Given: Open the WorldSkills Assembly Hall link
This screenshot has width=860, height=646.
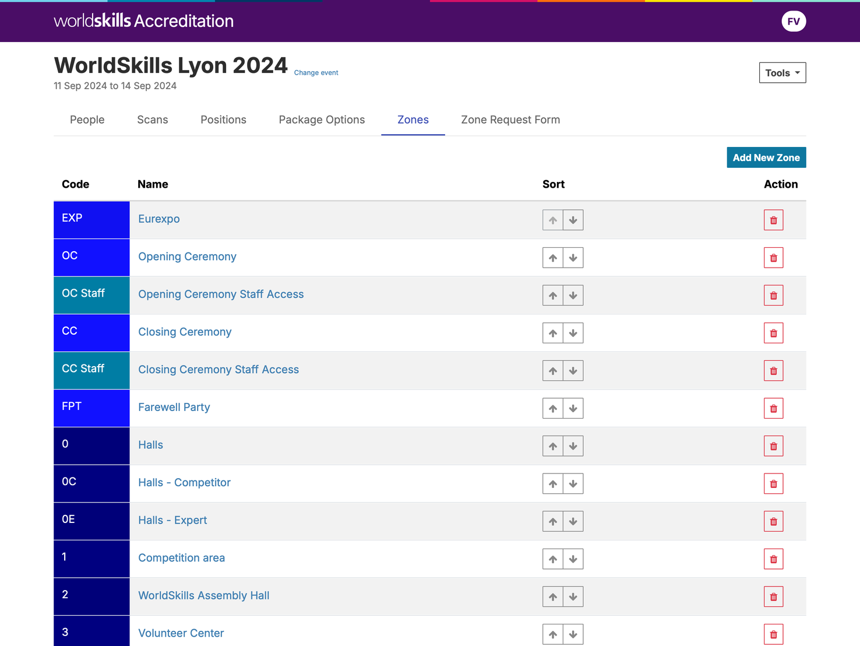Looking at the screenshot, I should pyautogui.click(x=203, y=595).
